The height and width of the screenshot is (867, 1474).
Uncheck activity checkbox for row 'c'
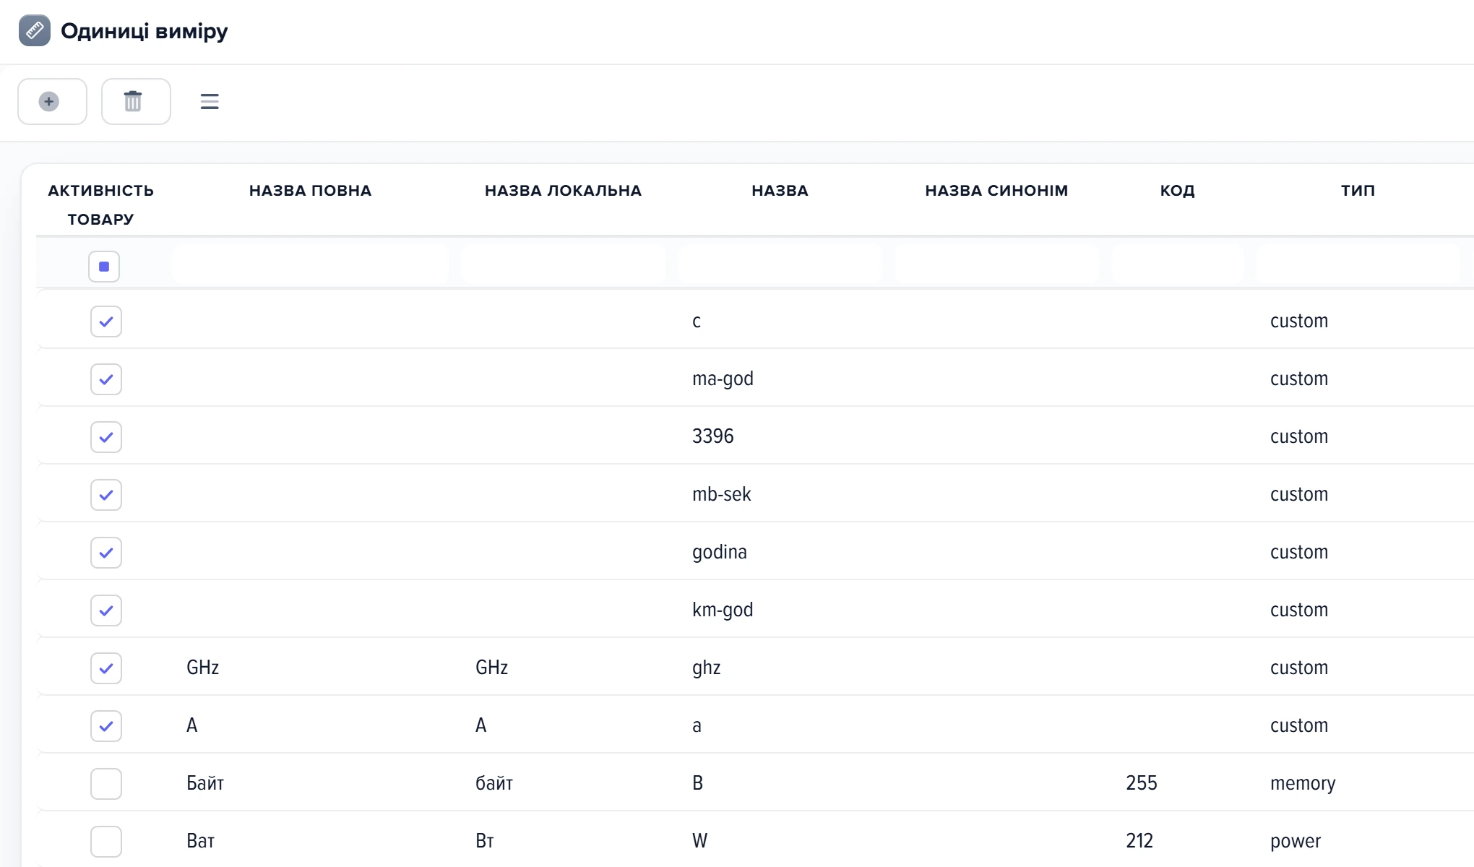(106, 322)
